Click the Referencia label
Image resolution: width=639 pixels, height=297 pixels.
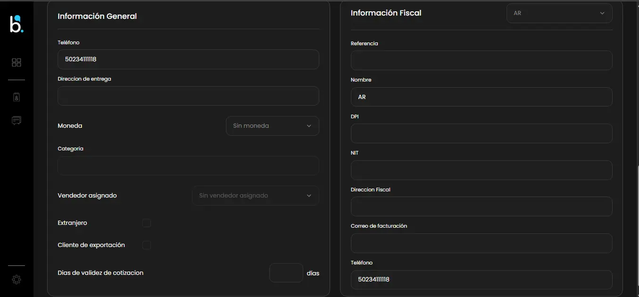[365, 43]
